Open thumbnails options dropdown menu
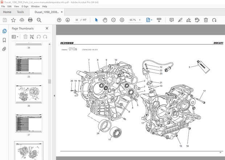The width and height of the screenshot is (225, 160). pyautogui.click(x=15, y=37)
